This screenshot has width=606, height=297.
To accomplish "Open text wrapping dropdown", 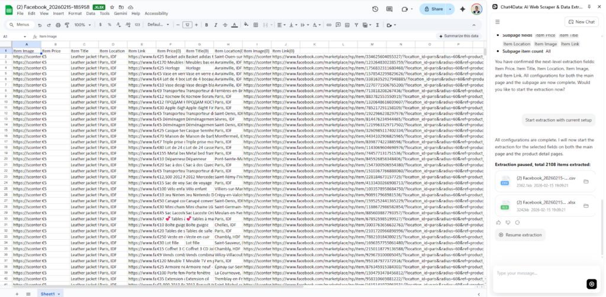I will point(304,25).
